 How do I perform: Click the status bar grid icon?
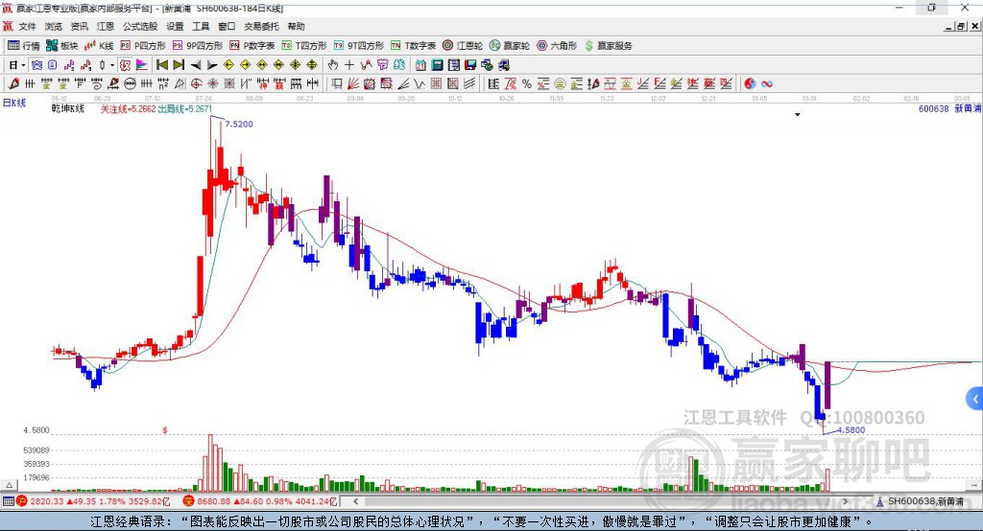[8, 501]
